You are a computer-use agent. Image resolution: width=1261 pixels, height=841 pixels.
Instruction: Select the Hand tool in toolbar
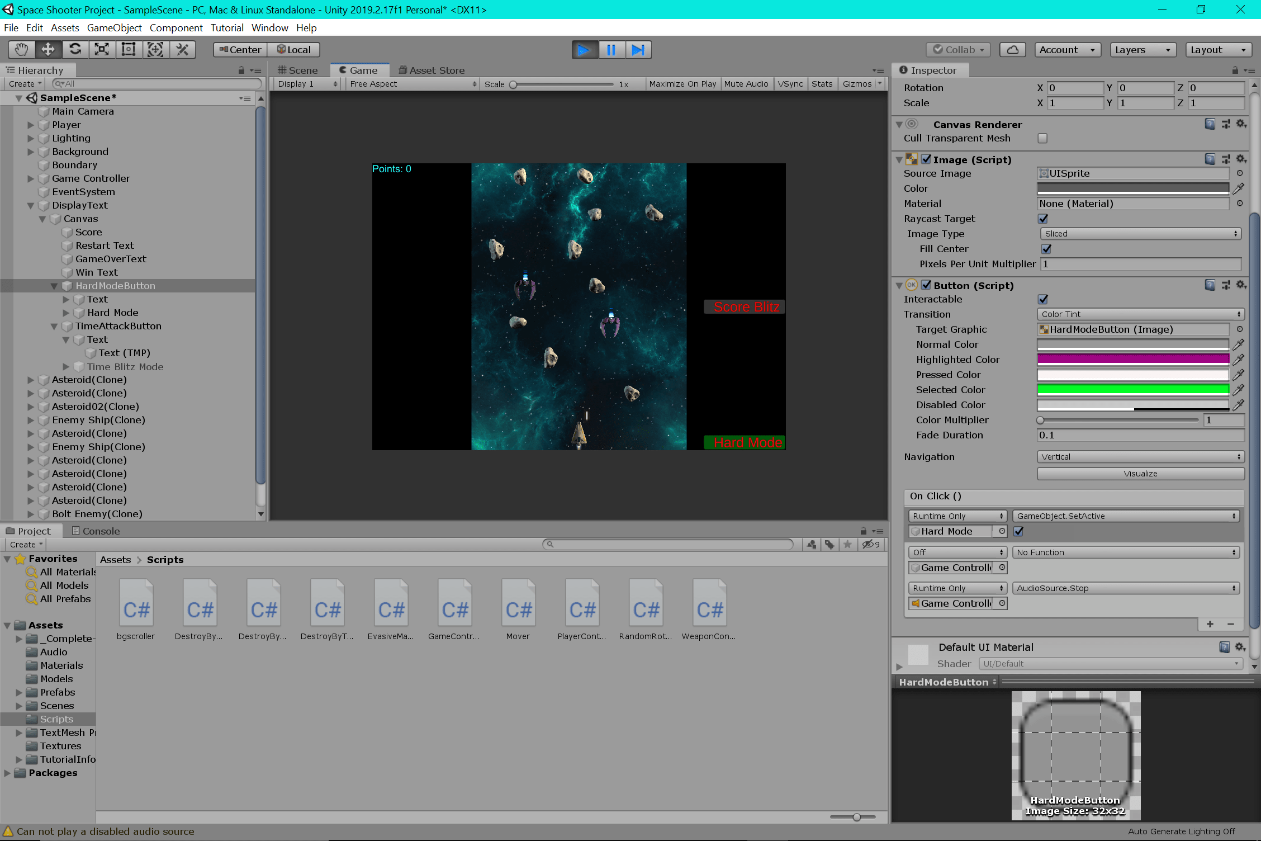[22, 50]
